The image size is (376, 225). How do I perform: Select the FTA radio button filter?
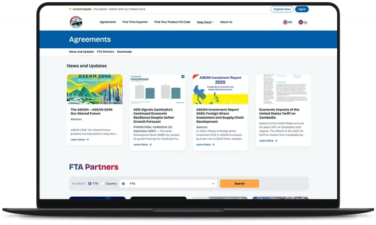click(x=90, y=183)
